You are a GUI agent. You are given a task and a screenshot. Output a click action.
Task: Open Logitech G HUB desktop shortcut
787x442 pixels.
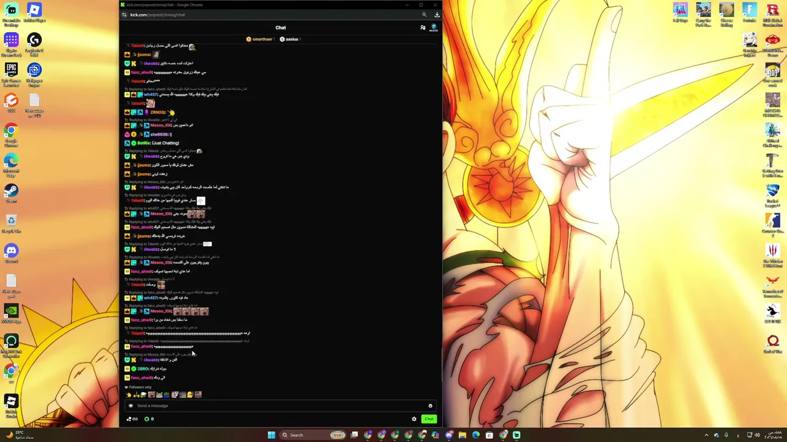point(34,44)
